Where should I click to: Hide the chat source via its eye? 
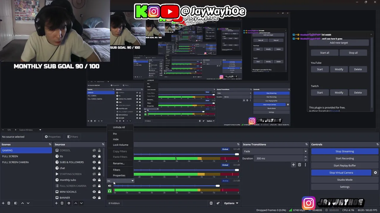94,168
